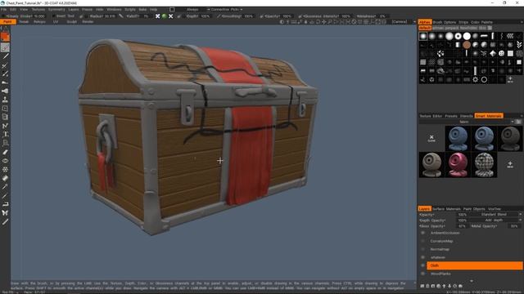Switch to the Retopo room tab
Viewport: 524px width, 294px height.
39,22
